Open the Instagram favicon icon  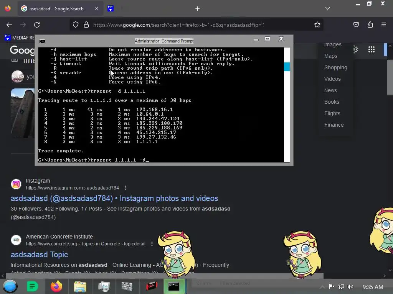16,184
